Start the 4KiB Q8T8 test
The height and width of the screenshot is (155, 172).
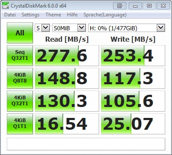click(x=20, y=78)
